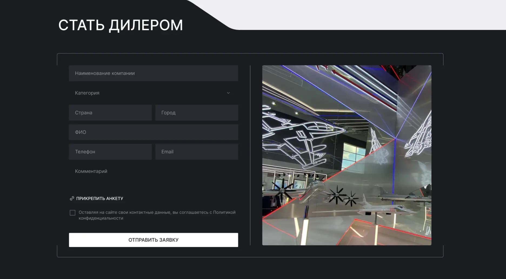Click the paperclip link icon
This screenshot has width=506, height=279.
point(72,198)
